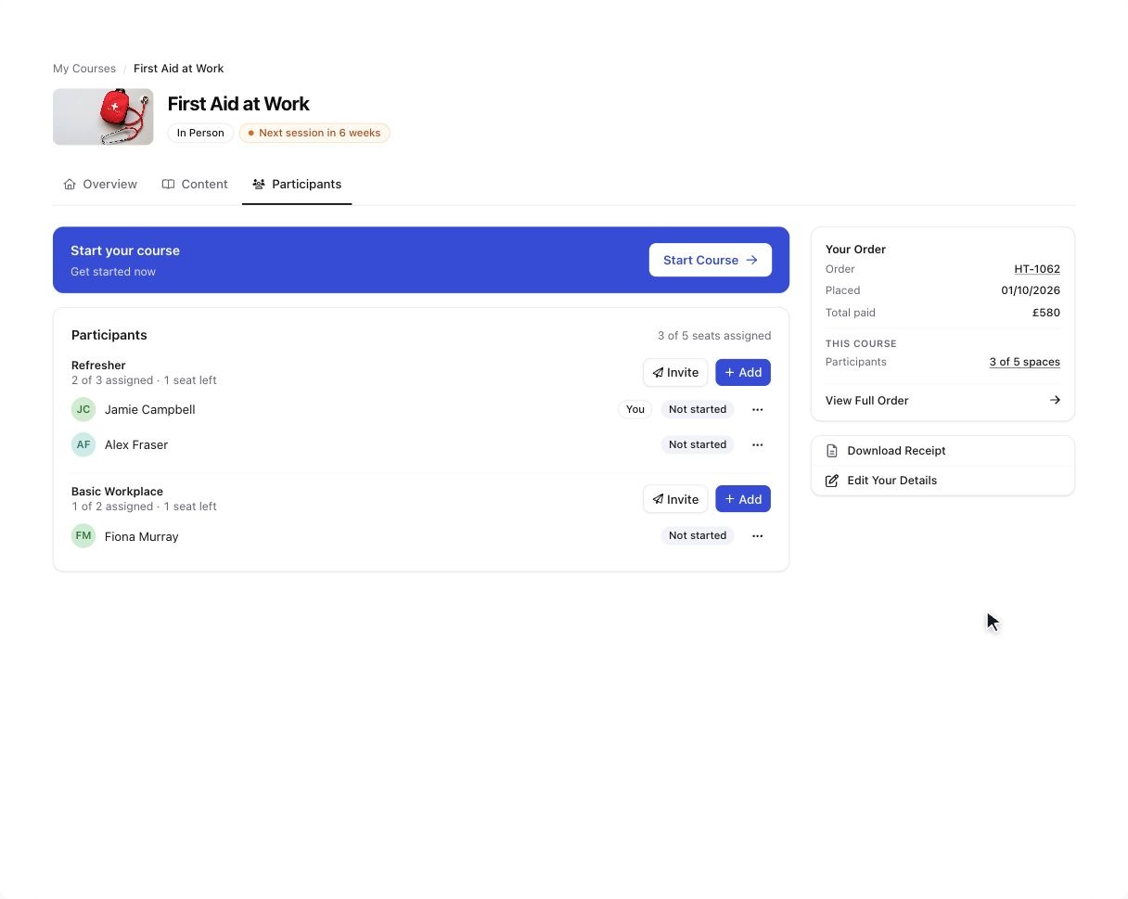Click the pencil icon beside Edit Your Details
Image resolution: width=1128 pixels, height=899 pixels.
(832, 481)
